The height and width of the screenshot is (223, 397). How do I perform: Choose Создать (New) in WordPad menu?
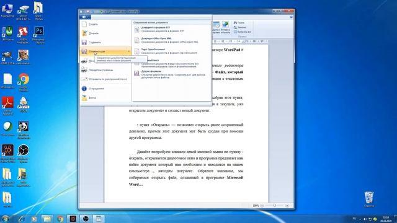[105, 24]
